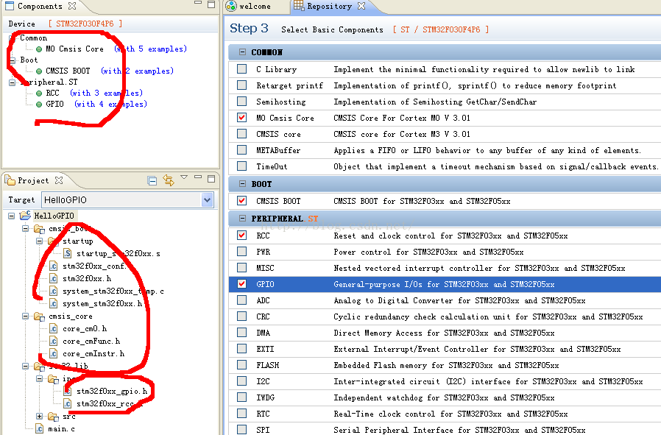Open the Target combo box dropdown

tap(208, 199)
